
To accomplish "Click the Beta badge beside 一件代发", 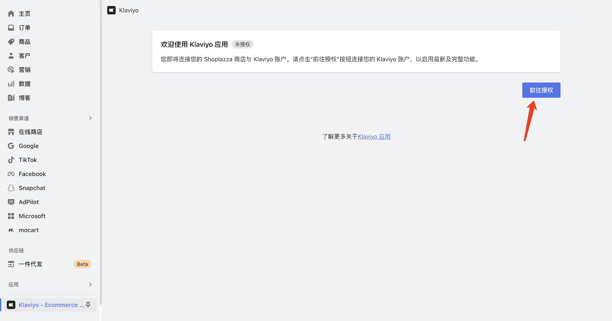I will pyautogui.click(x=83, y=264).
